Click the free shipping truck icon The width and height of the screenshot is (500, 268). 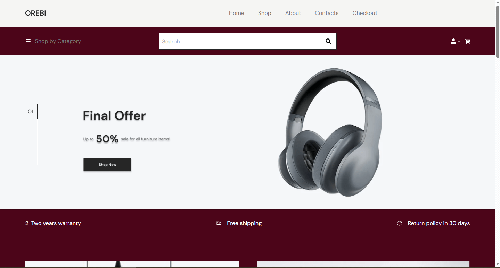(x=219, y=223)
